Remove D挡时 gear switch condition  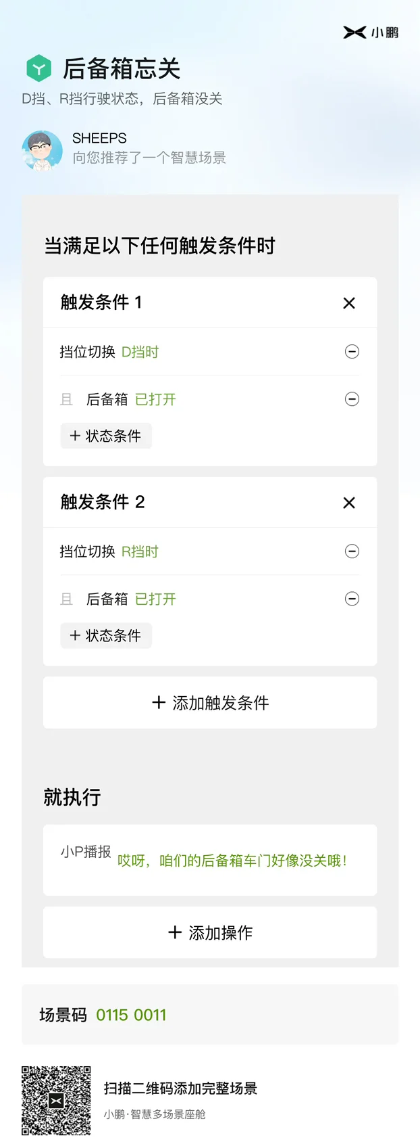click(x=352, y=352)
